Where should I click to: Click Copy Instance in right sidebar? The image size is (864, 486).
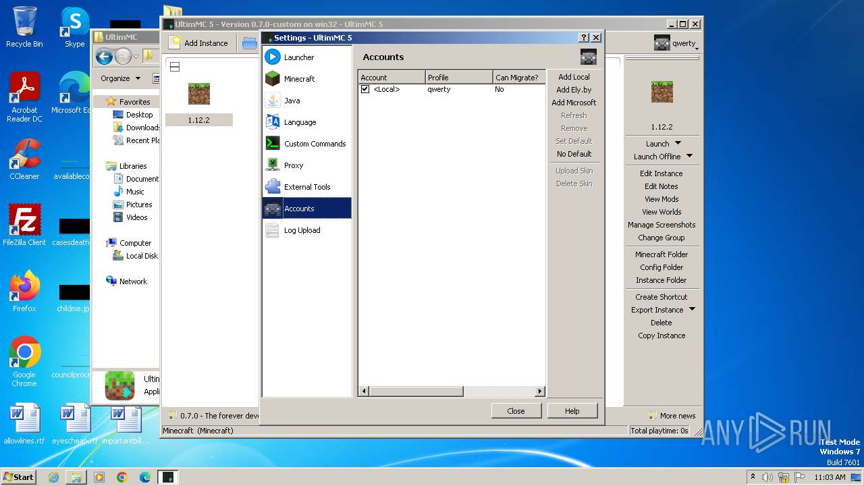pyautogui.click(x=661, y=335)
